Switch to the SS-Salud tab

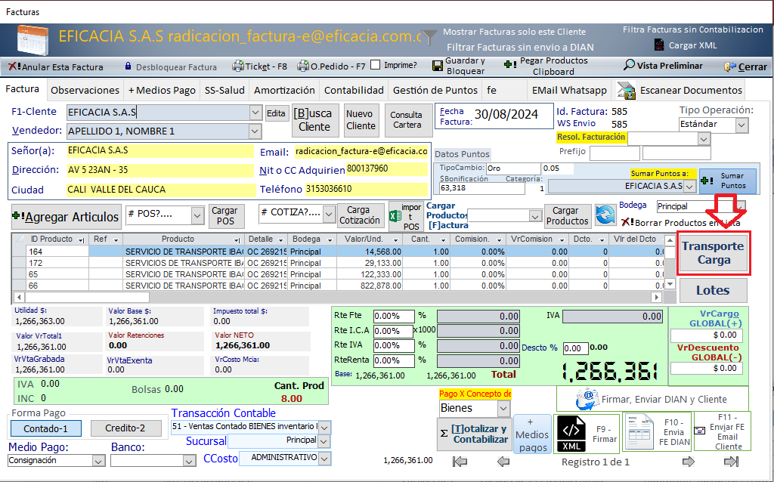point(224,91)
